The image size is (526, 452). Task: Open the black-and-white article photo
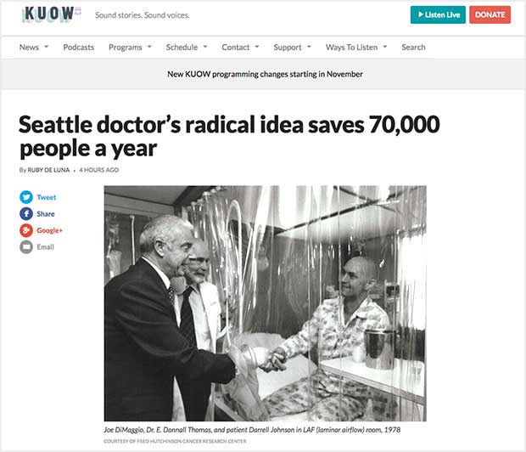coord(265,303)
